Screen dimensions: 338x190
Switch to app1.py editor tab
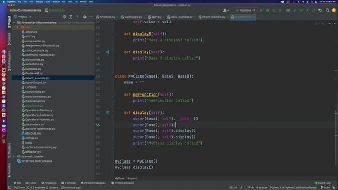coord(155,17)
